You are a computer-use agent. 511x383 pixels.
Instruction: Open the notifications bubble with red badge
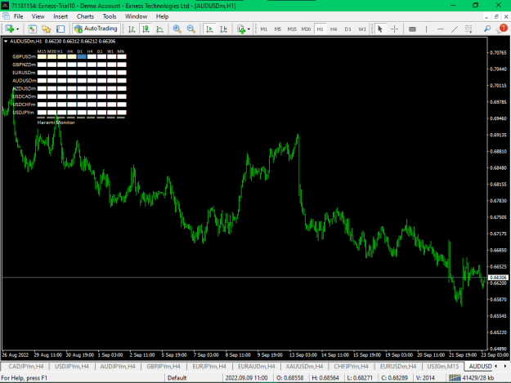click(x=502, y=29)
